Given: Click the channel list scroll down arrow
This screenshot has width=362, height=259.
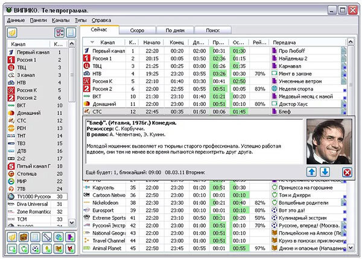Looking at the screenshot, I should (72, 222).
